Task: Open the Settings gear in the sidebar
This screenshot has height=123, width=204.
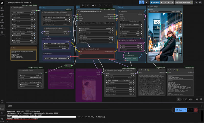Action: (2, 119)
